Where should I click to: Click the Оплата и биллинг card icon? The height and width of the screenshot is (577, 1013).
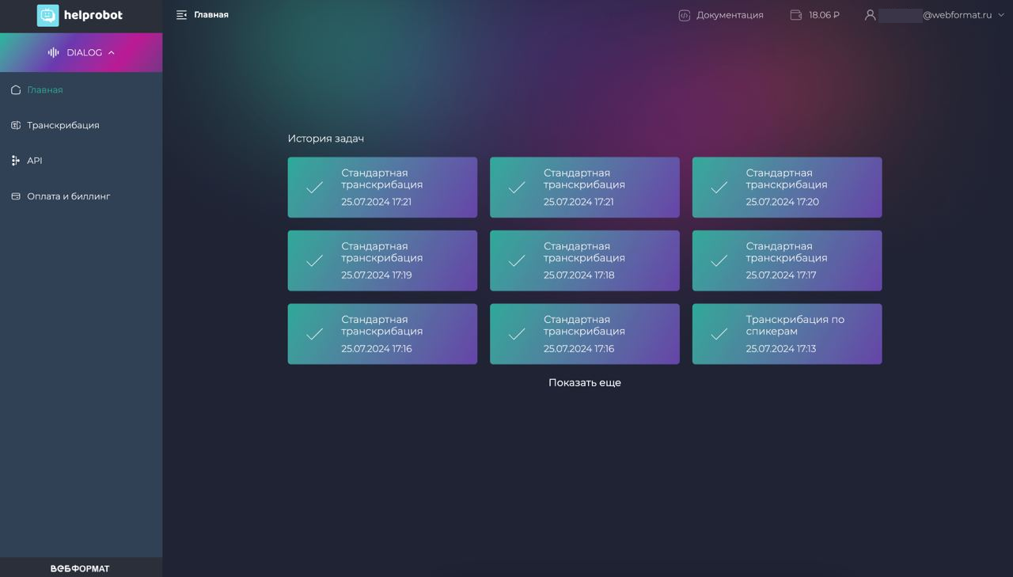[16, 196]
